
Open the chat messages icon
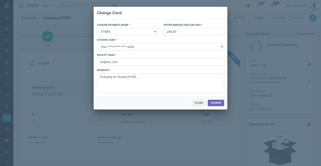coord(258,5)
